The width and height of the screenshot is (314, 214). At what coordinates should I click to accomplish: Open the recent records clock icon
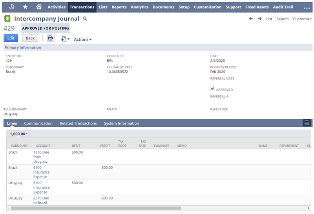[11, 7]
